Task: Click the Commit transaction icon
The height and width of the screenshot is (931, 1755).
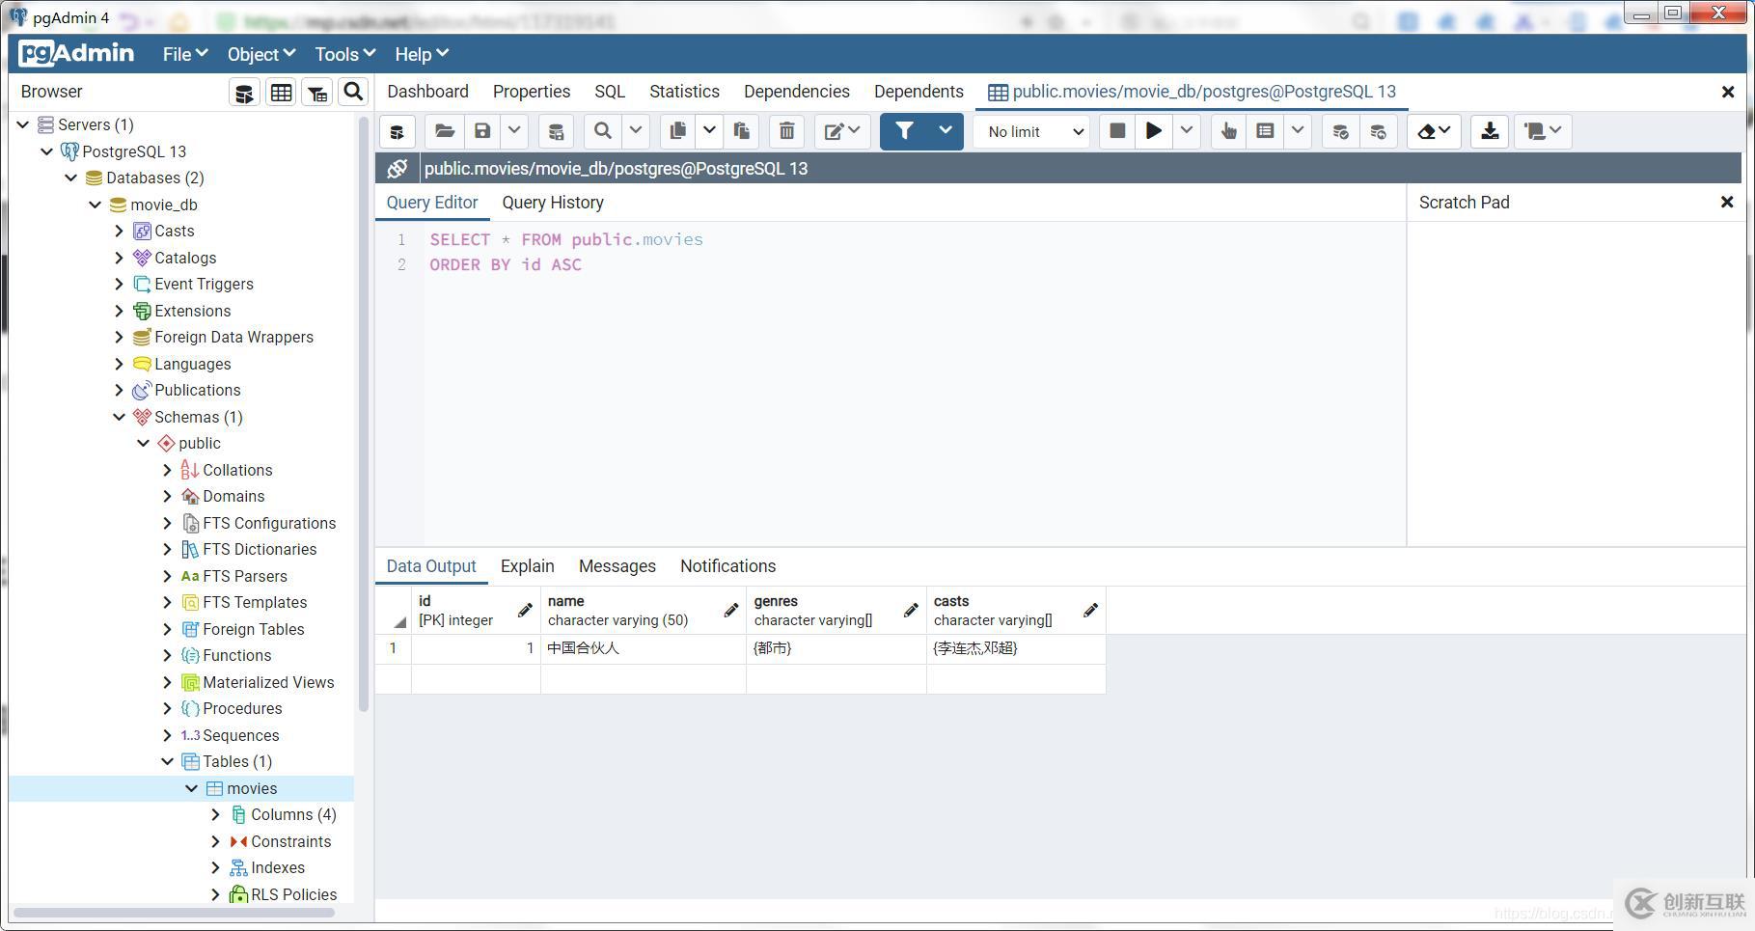Action: 1340,131
